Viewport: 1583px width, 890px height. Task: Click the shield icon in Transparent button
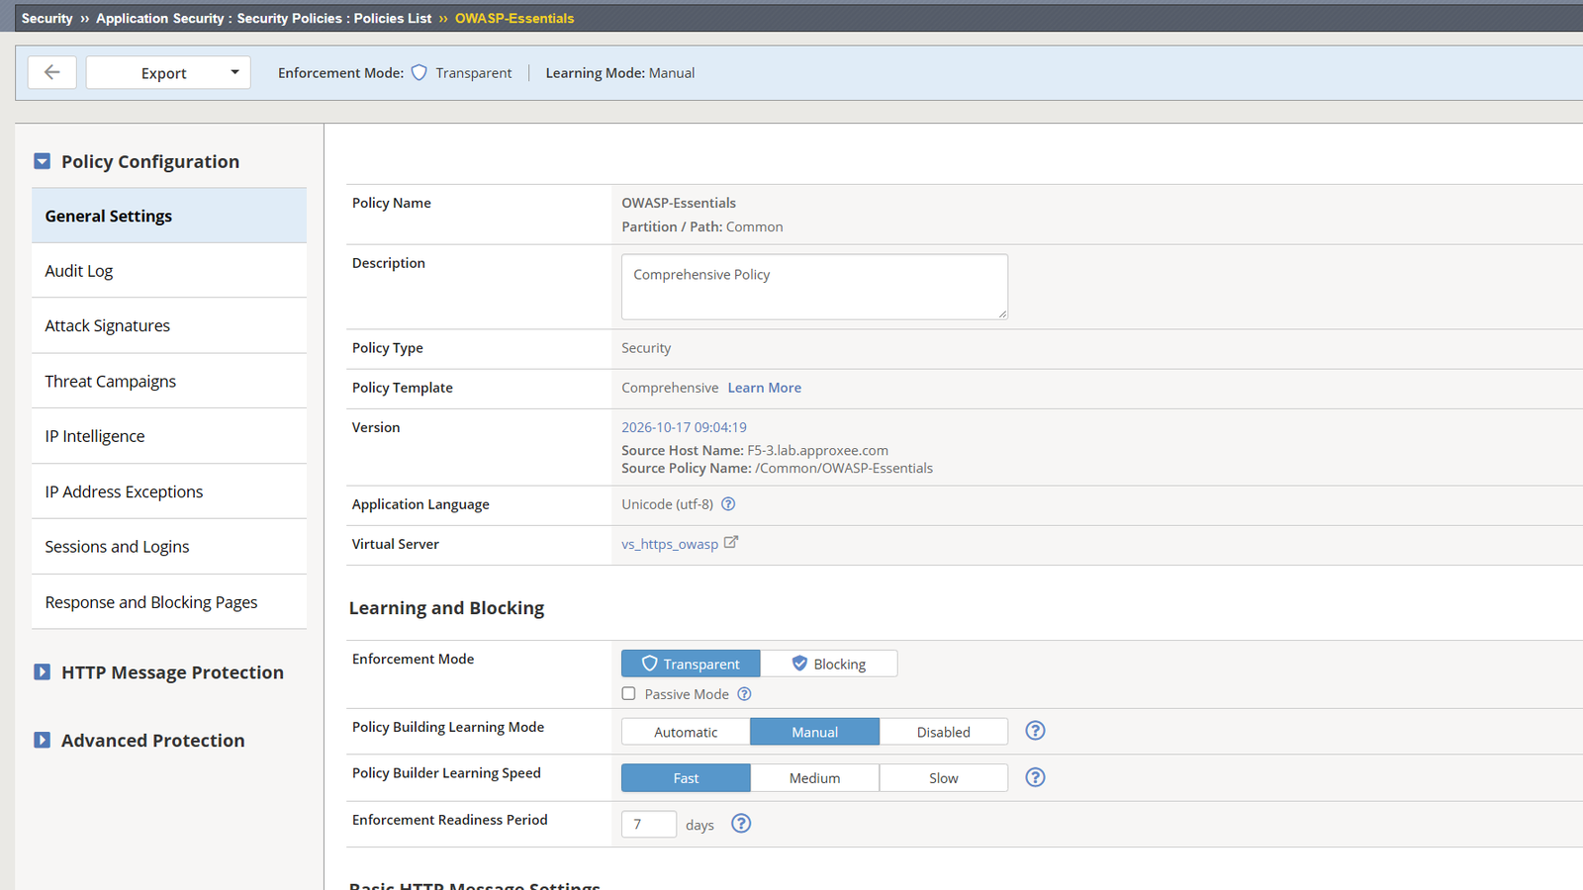coord(650,664)
